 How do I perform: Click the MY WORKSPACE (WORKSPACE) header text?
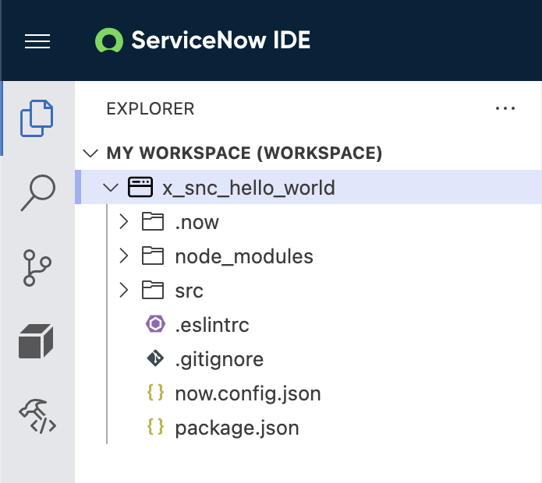(244, 153)
